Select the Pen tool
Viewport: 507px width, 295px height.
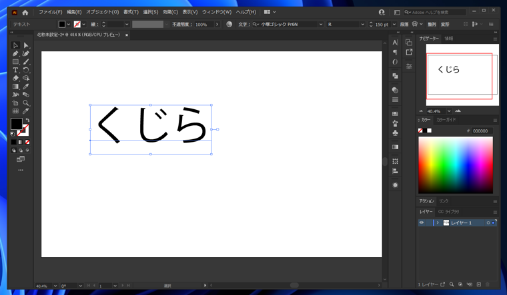15,53
